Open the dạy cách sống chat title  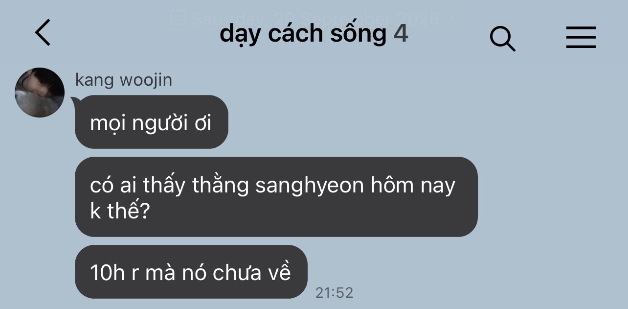click(303, 34)
